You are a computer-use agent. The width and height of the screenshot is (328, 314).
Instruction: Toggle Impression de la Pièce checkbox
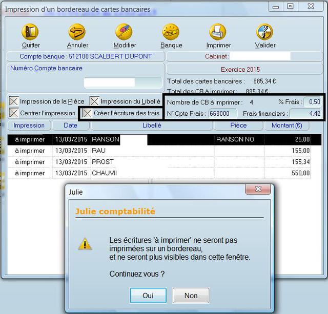[14, 101]
